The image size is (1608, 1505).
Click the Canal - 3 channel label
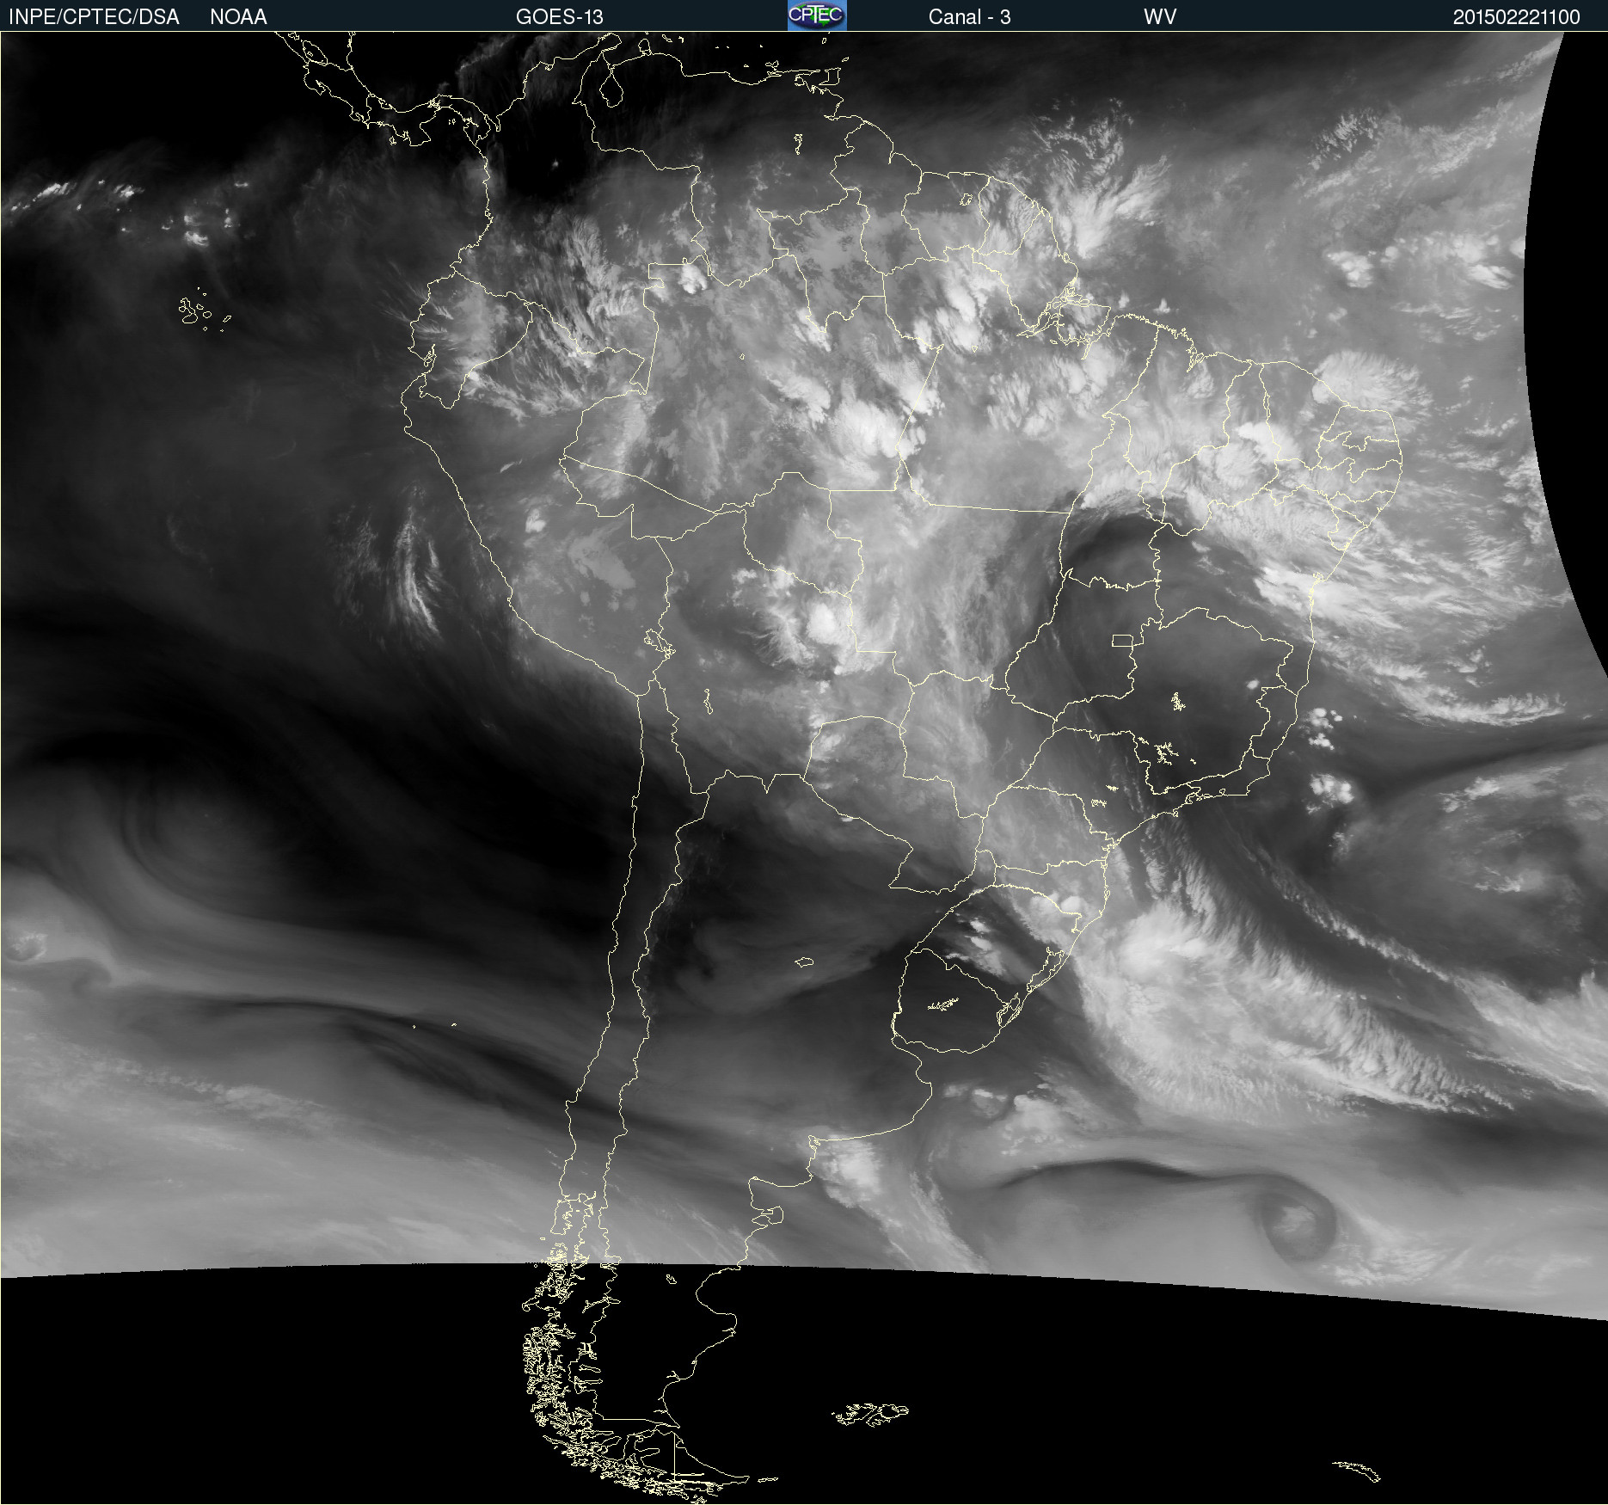click(x=969, y=16)
